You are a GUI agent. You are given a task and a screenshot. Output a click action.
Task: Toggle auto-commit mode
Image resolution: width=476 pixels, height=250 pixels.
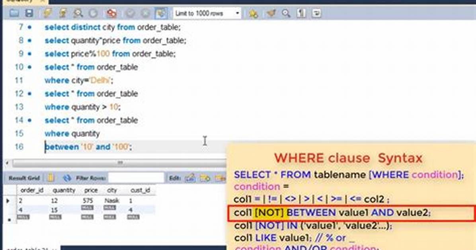[161, 13]
